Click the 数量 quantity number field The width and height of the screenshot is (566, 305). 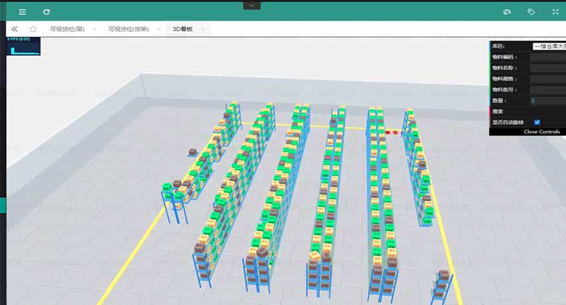(547, 101)
